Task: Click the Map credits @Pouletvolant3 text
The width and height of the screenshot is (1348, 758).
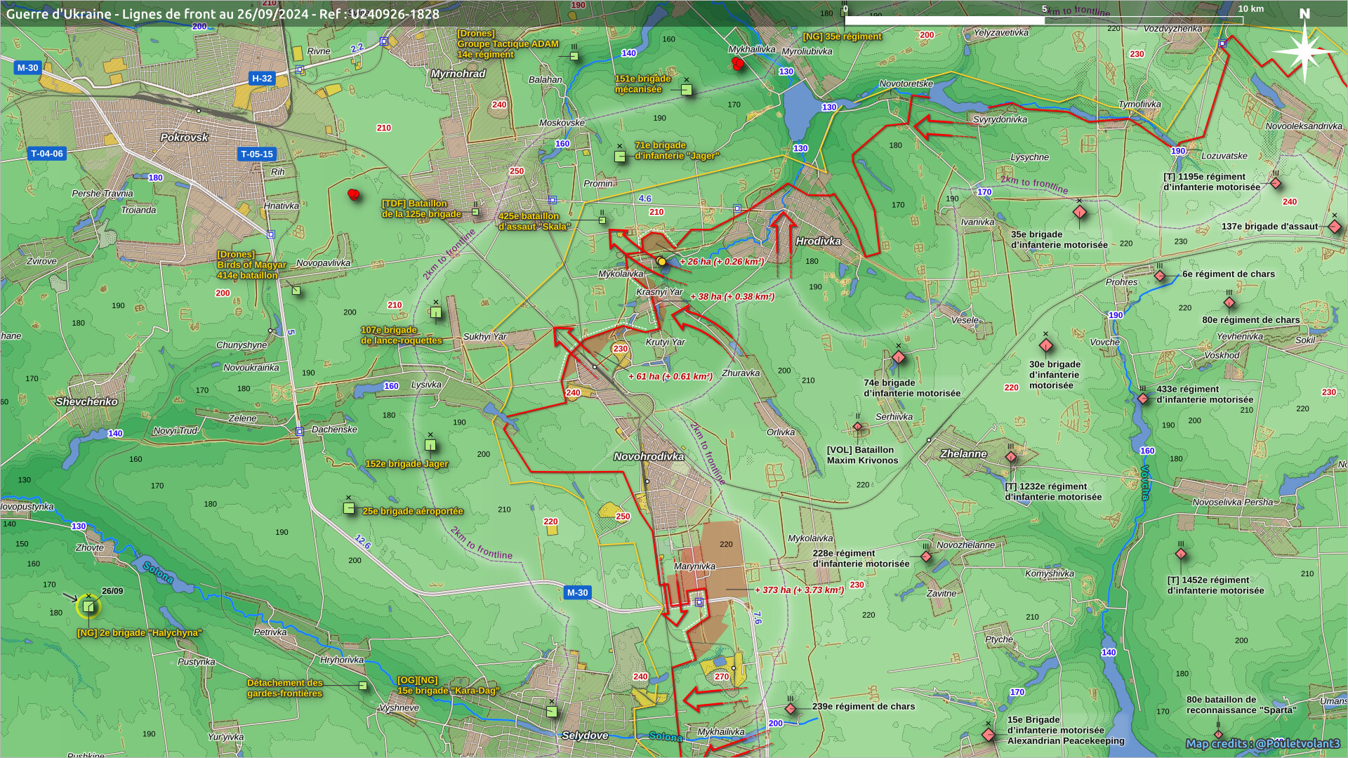Action: coord(1262,743)
